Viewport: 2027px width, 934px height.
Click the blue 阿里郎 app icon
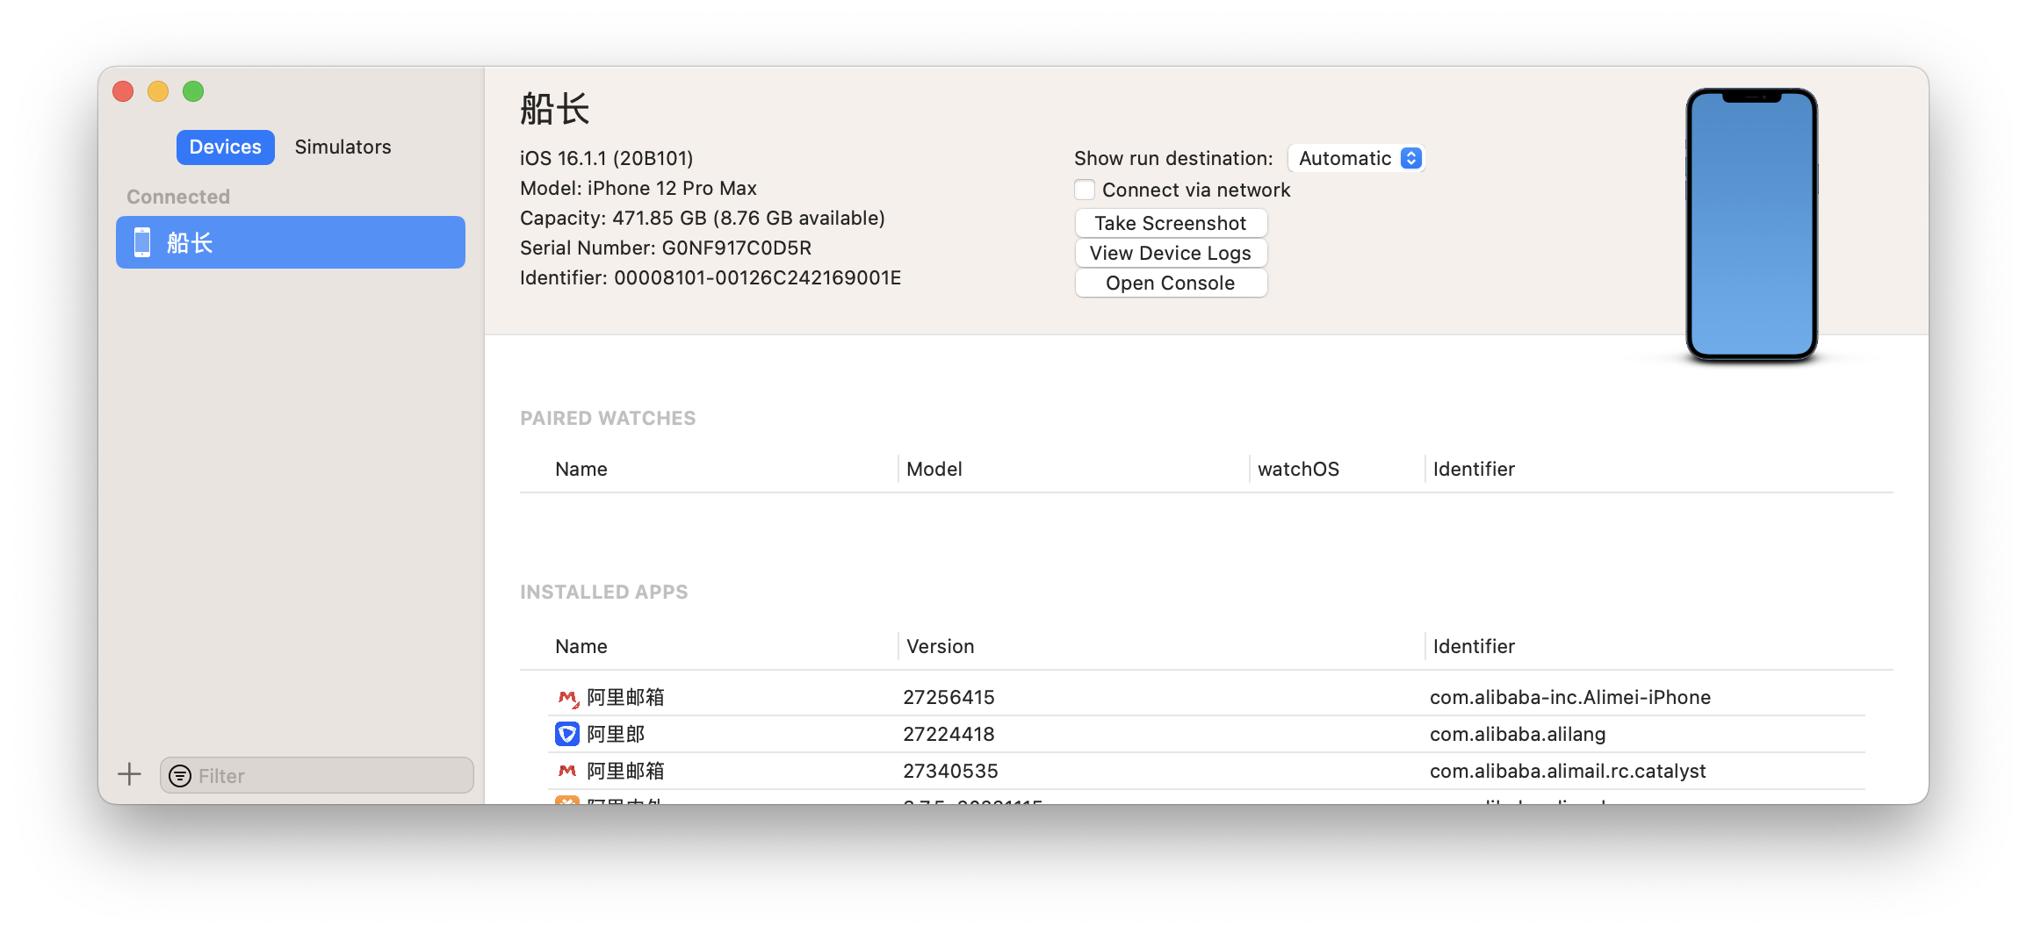tap(567, 734)
